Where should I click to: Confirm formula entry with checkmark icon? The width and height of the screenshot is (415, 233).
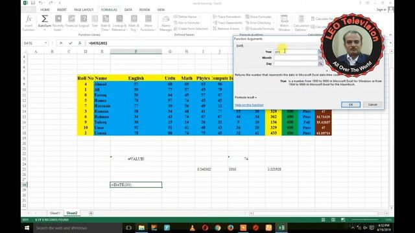tap(71, 43)
